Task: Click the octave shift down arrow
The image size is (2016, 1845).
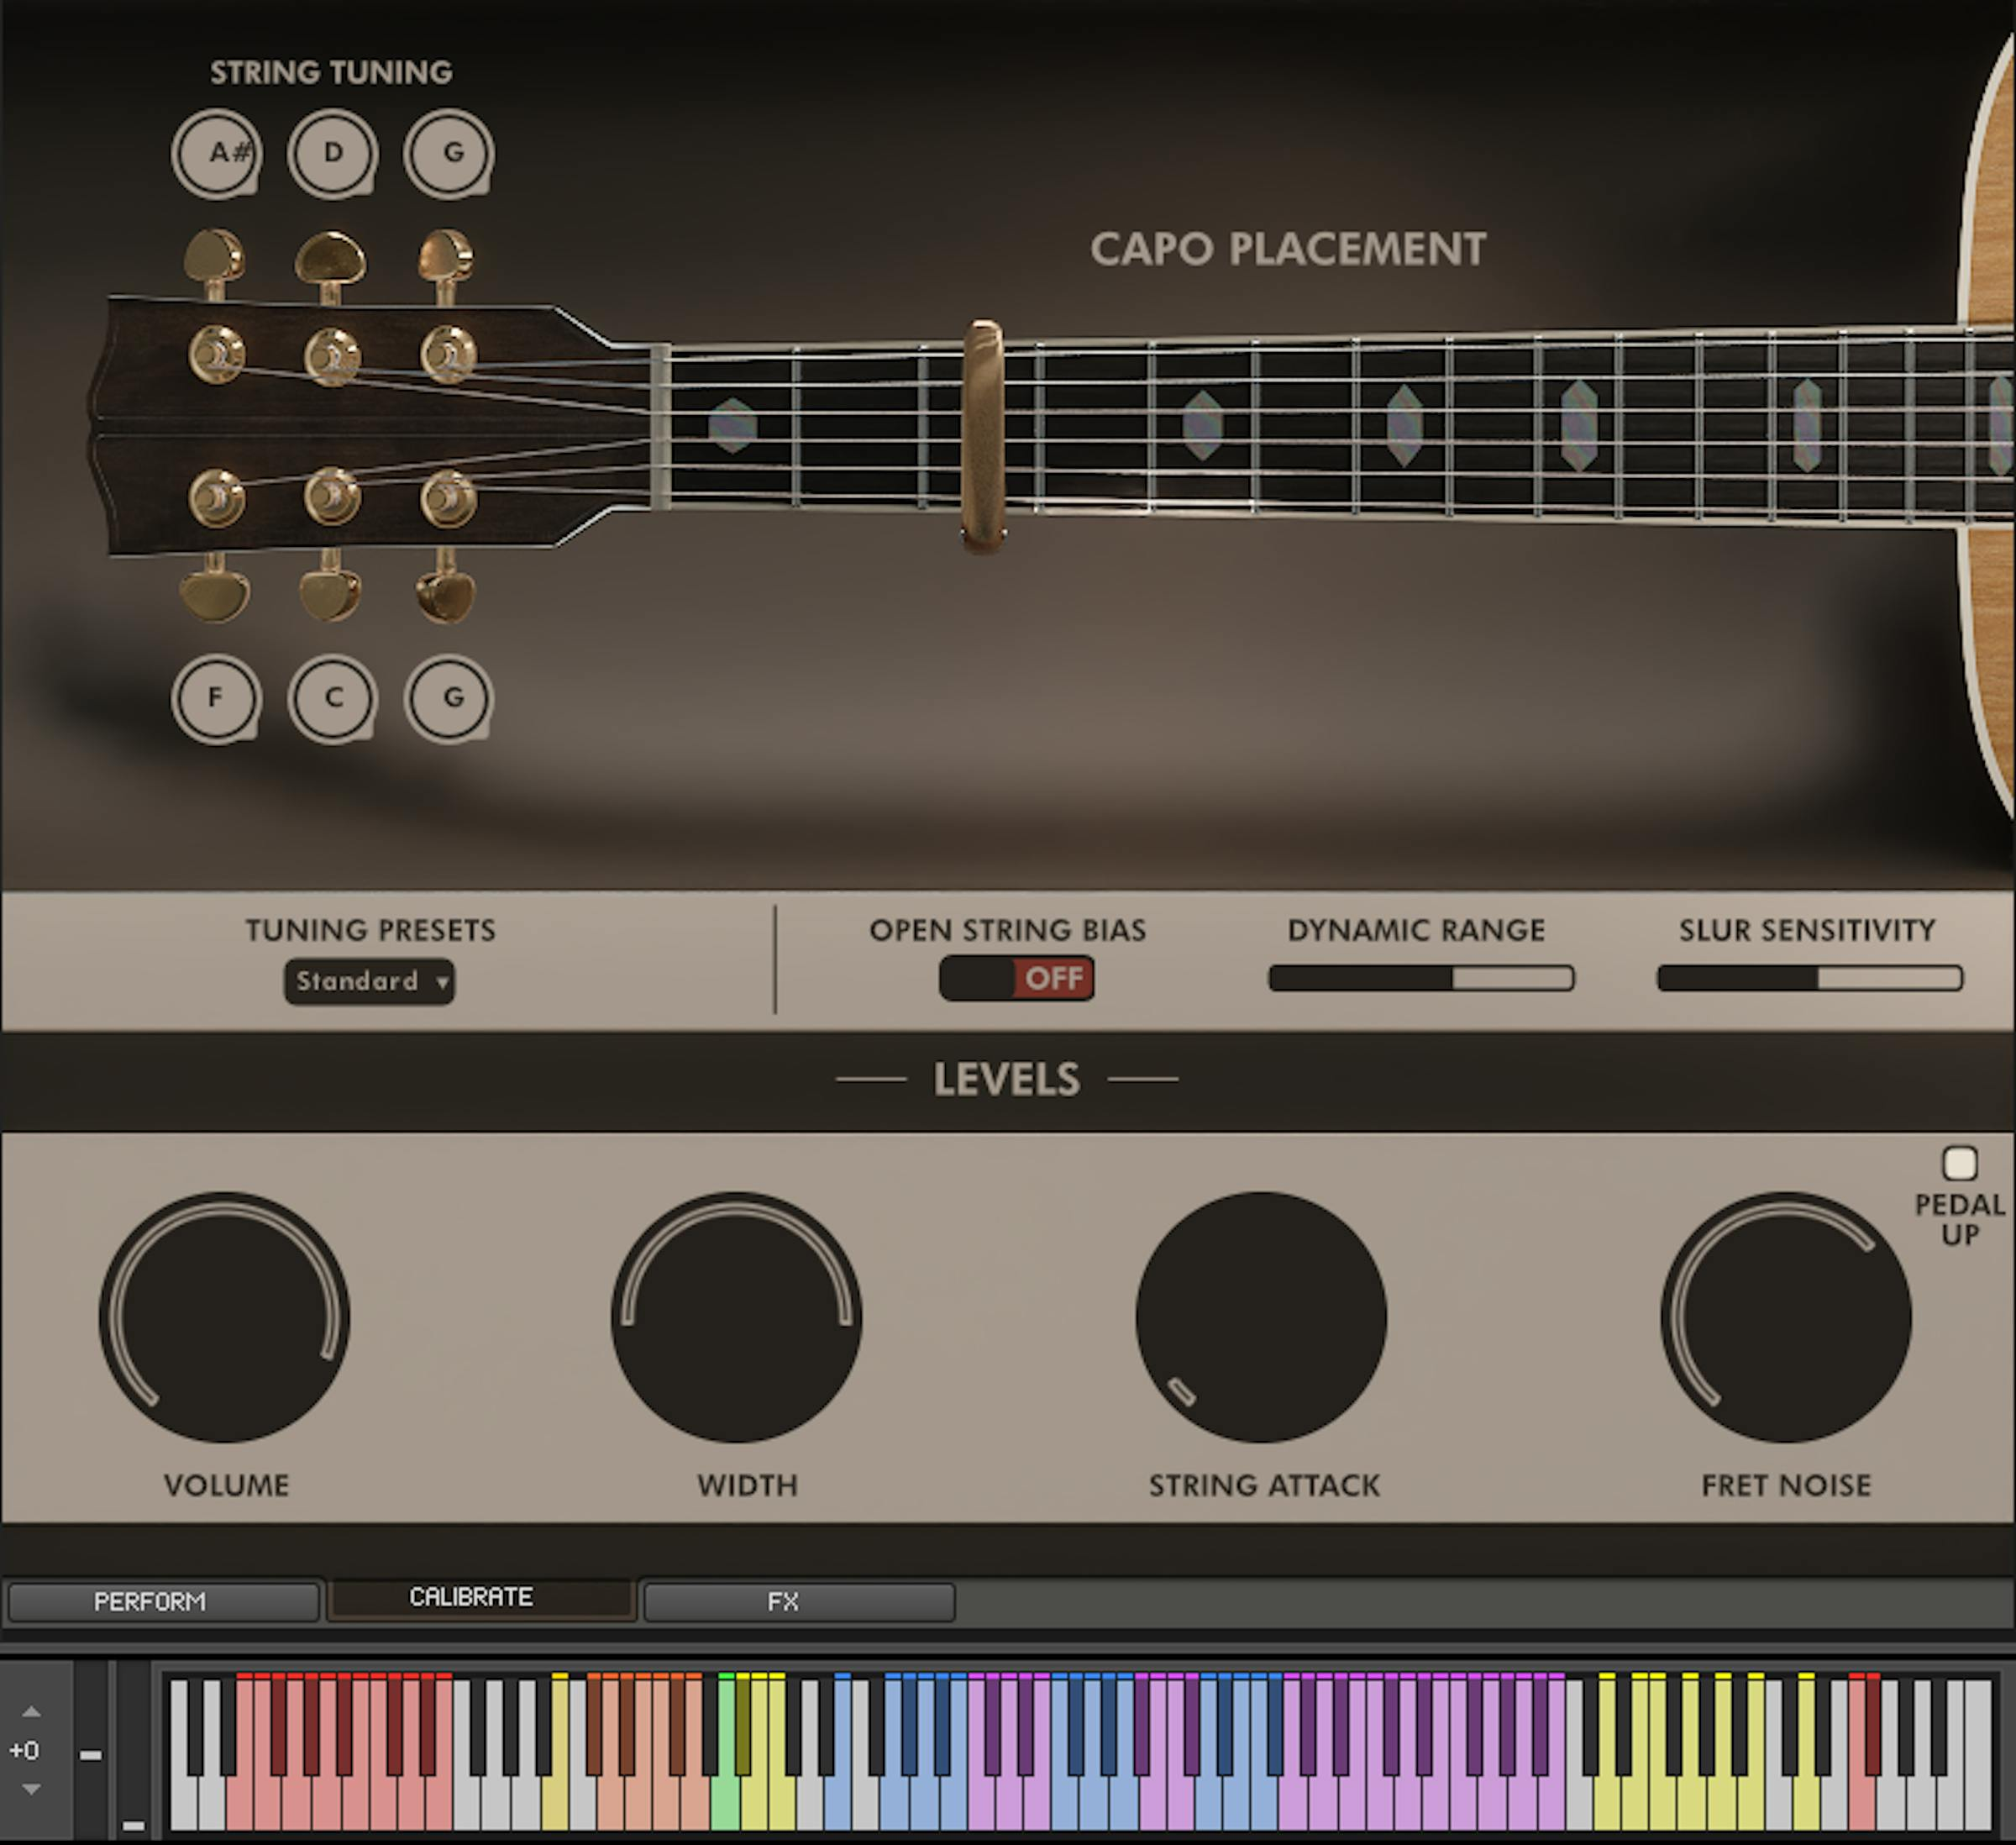Action: coord(31,1789)
